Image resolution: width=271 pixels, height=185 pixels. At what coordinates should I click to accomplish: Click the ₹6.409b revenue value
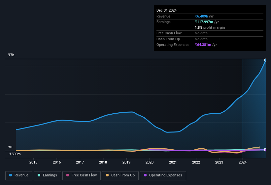tap(201, 16)
